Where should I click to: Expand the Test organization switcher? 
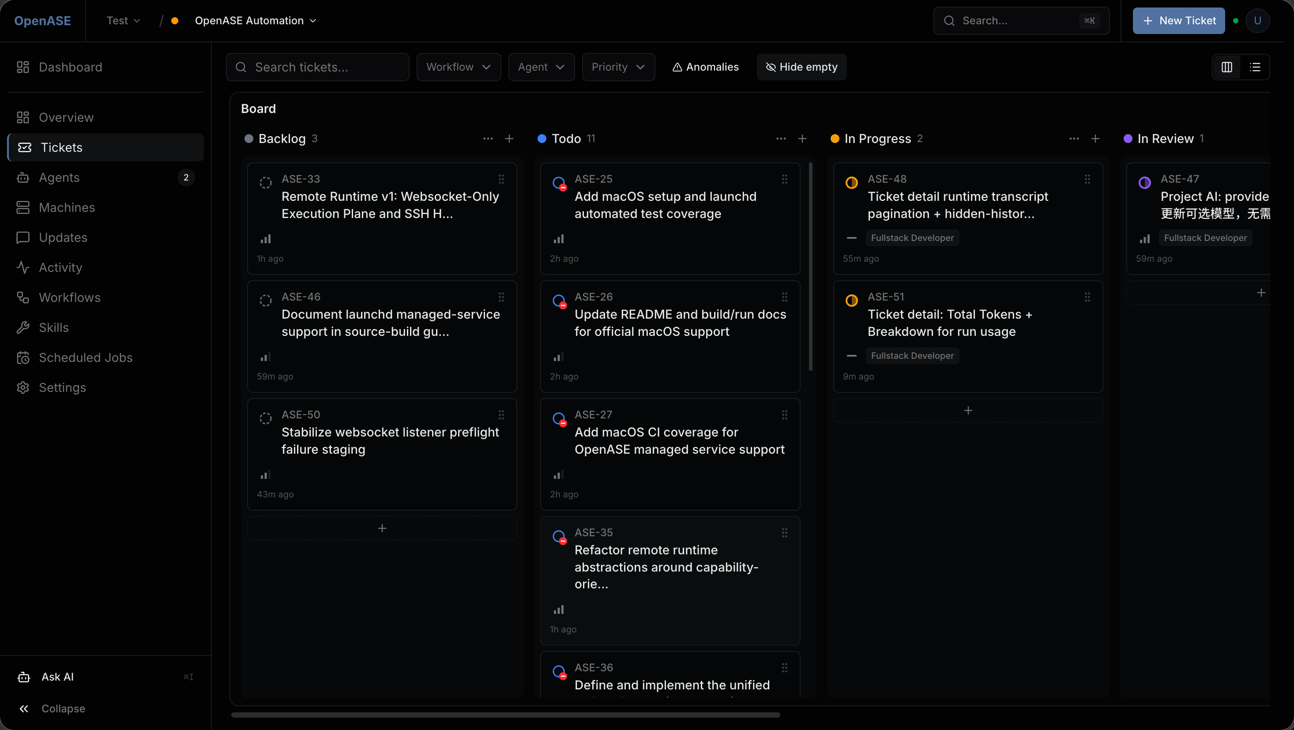tap(123, 21)
